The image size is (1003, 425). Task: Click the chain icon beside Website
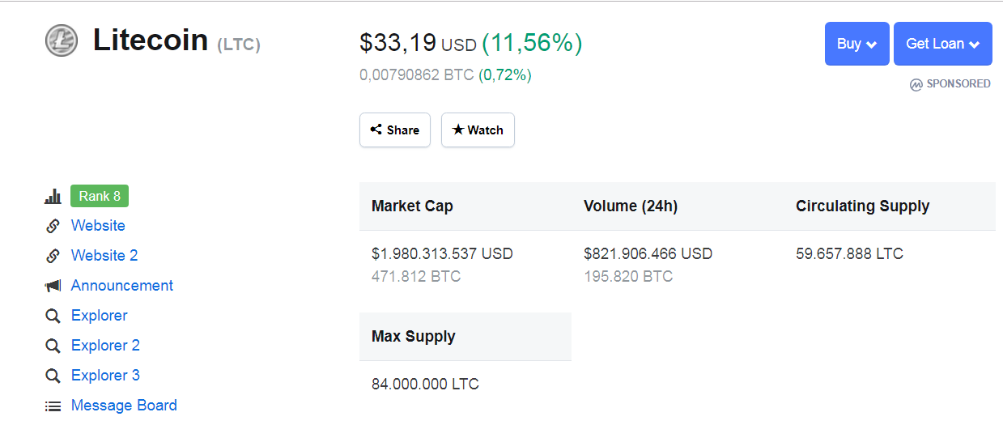[x=53, y=226]
